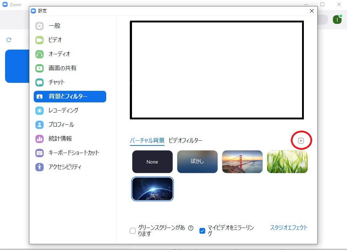Image resolution: width=347 pixels, height=250 pixels.
Task: Disable マイビデオをミラーリング checkbox
Action: 202,231
